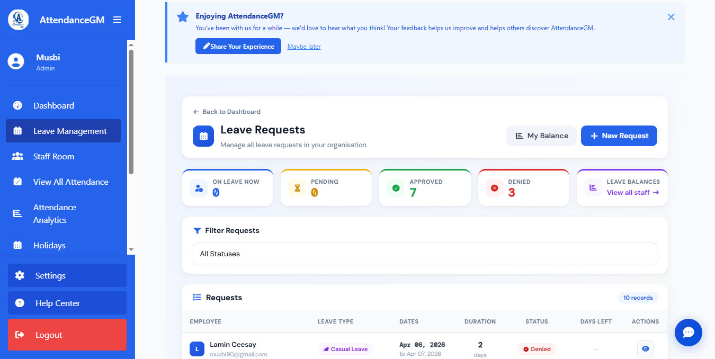Screen dimensions: 715x359
Task: Click the On Leave Now person icon
Action: click(x=199, y=188)
